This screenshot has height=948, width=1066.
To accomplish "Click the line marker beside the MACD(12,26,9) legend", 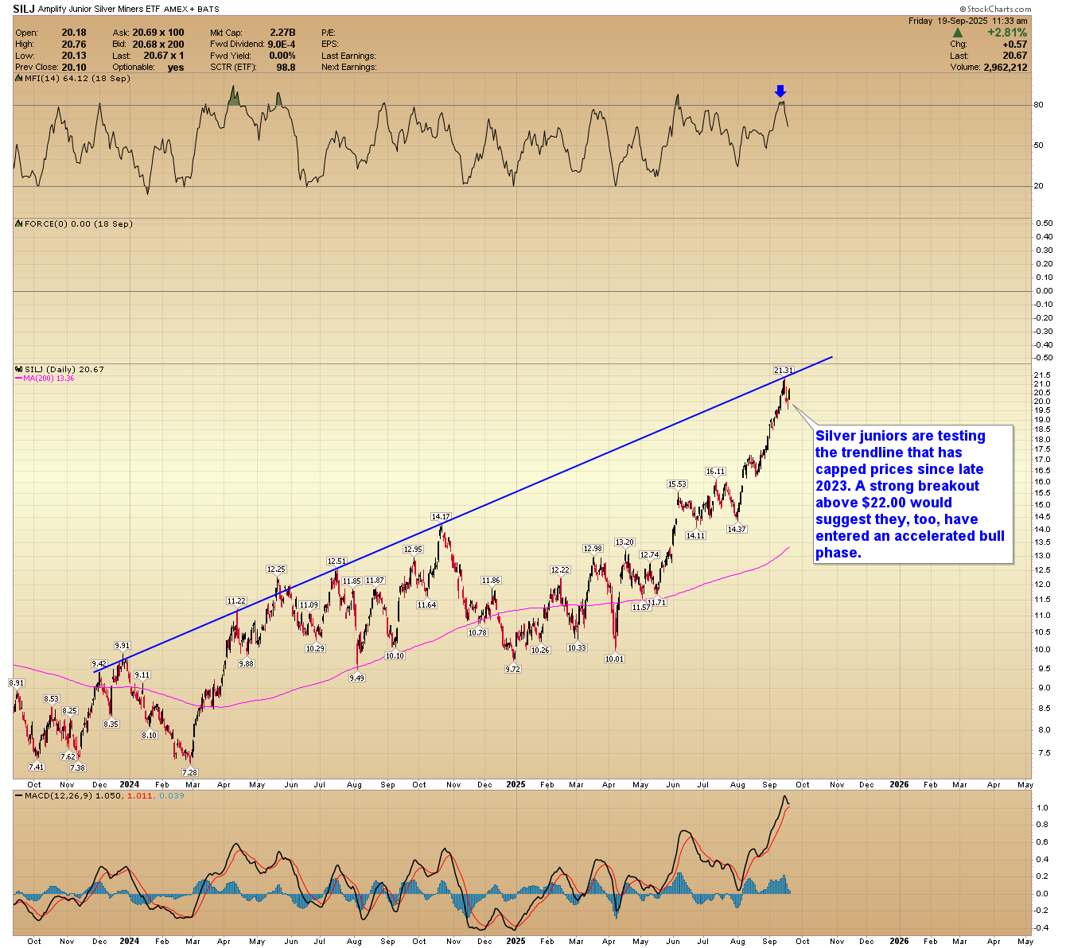I will 19,795.
